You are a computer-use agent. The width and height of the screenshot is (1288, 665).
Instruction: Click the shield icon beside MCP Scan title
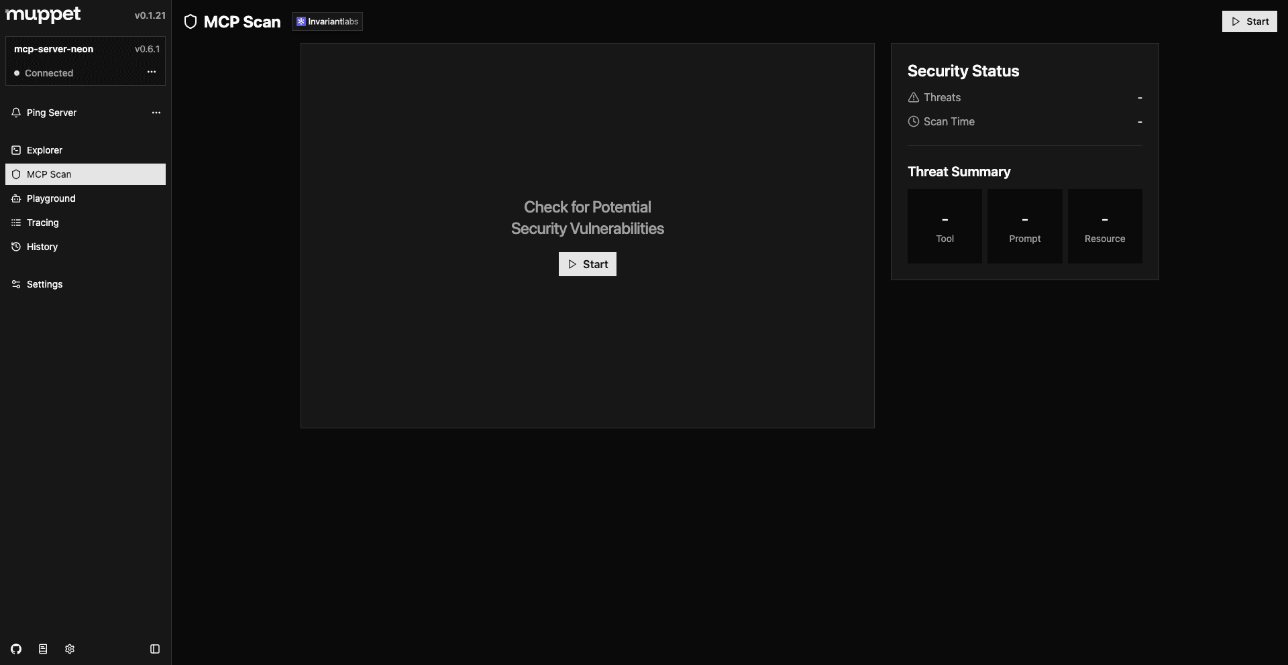click(x=191, y=22)
